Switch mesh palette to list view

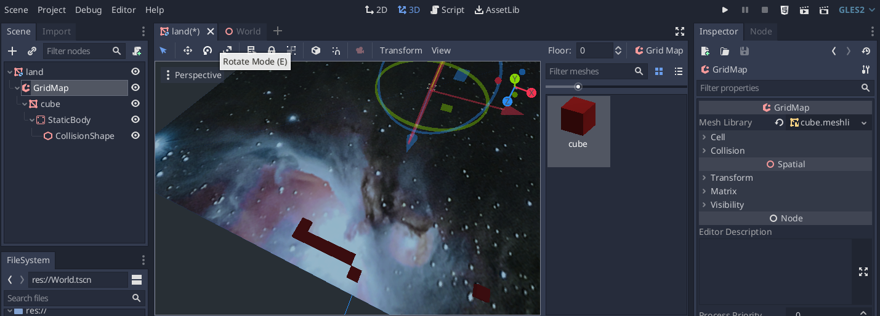click(679, 71)
